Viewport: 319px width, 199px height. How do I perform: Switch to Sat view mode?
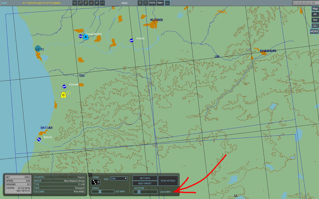315,20
